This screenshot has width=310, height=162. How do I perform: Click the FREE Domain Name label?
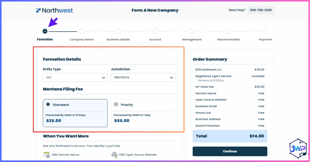65,155
